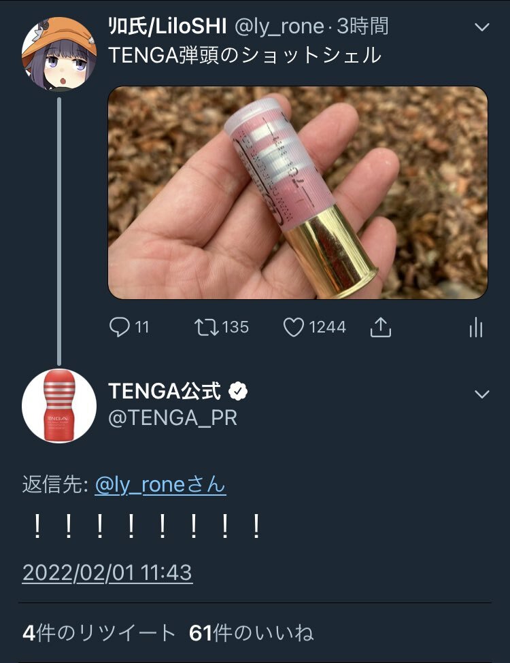The image size is (510, 663).
Task: View the 61件のいいね list
Action: (251, 633)
